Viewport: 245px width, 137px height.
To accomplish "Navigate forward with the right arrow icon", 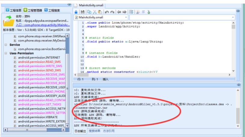I will coord(124,12).
